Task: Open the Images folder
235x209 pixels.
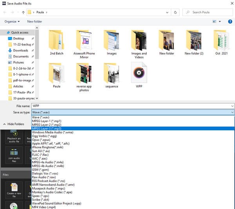Action: tap(112, 43)
